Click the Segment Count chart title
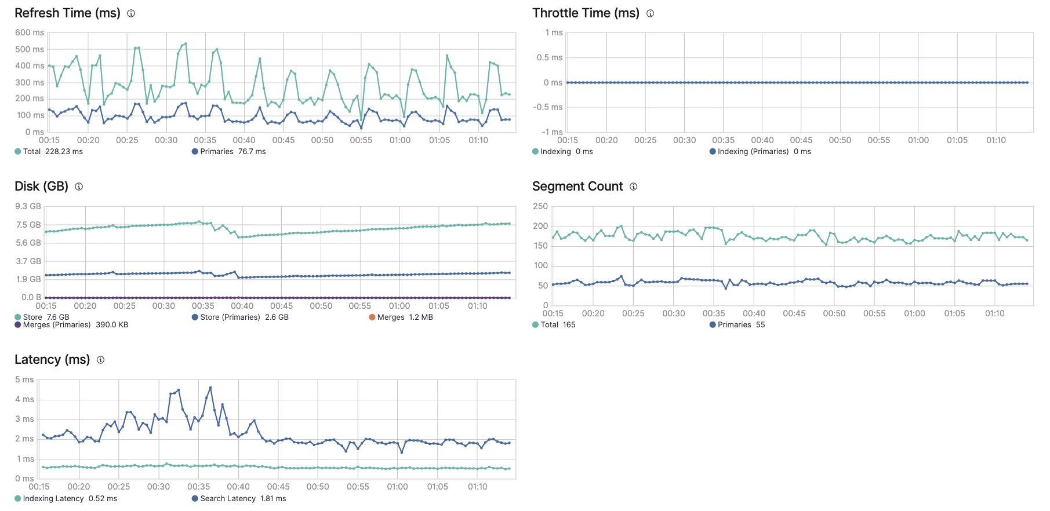1050x511 pixels. (x=577, y=187)
